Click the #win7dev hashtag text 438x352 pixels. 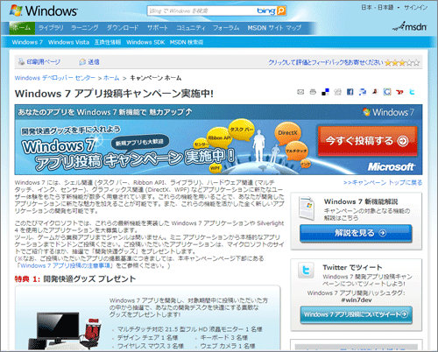(357, 300)
